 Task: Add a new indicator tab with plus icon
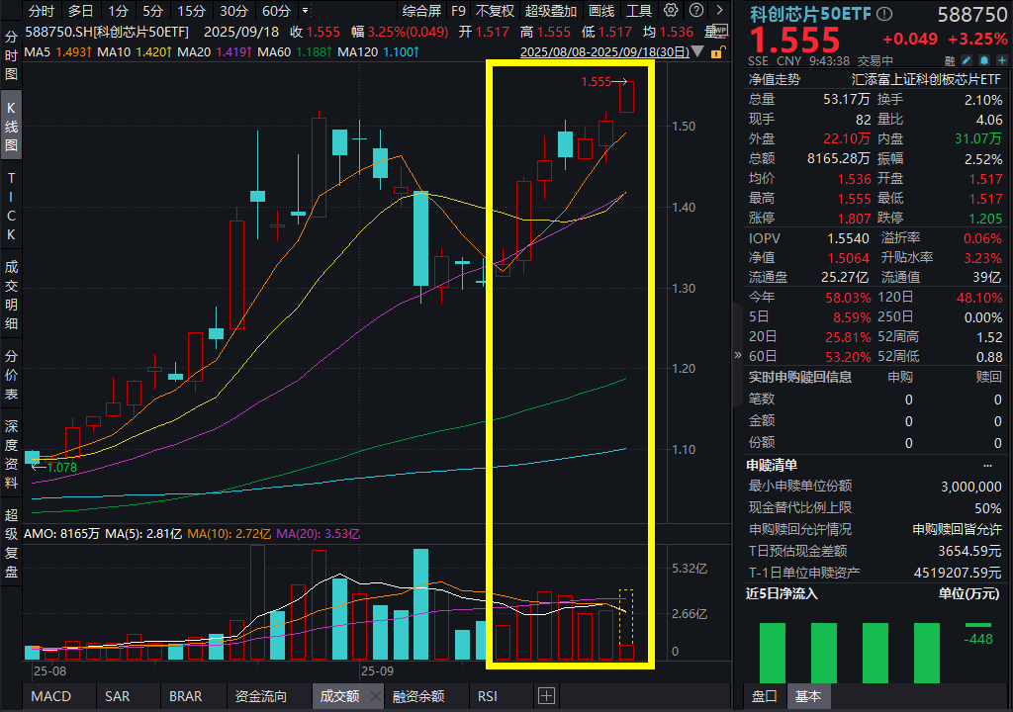(x=546, y=696)
